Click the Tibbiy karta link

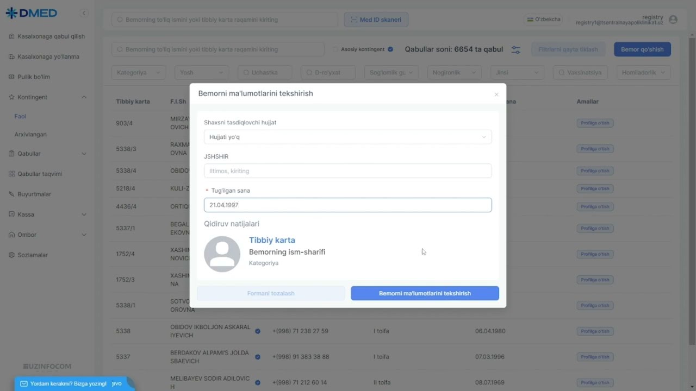[272, 240]
